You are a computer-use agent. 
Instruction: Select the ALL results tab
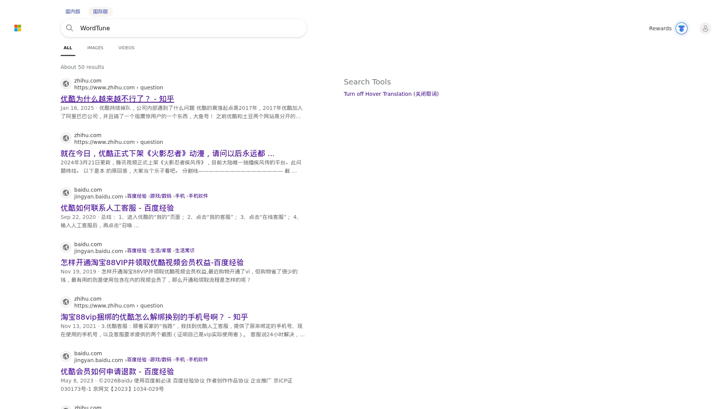pos(68,48)
